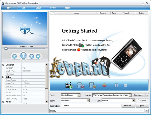The width and height of the screenshot is (151, 115).
Task: Play the preview video
Action: (x=23, y=56)
